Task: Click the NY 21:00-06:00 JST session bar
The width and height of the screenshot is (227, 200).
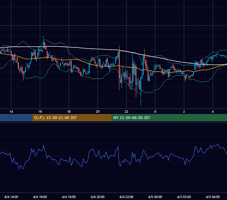Action: point(169,118)
